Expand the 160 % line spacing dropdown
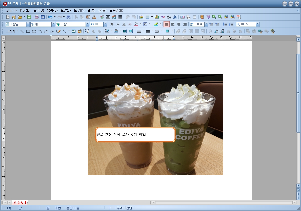Viewport: 301px width, 211px height. click(x=206, y=24)
